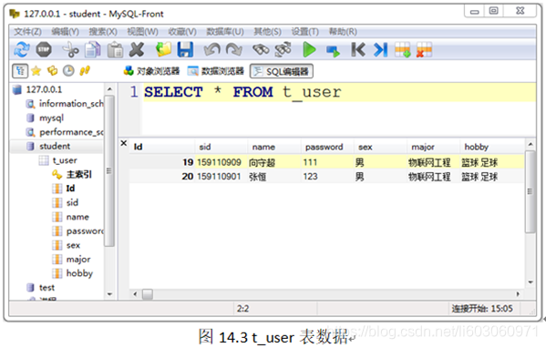This screenshot has height=348, width=546.
Task: Run the query with green play icon
Action: tap(309, 50)
